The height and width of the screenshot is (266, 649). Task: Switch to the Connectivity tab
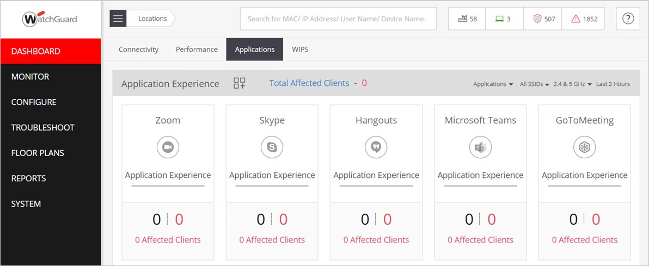click(139, 50)
